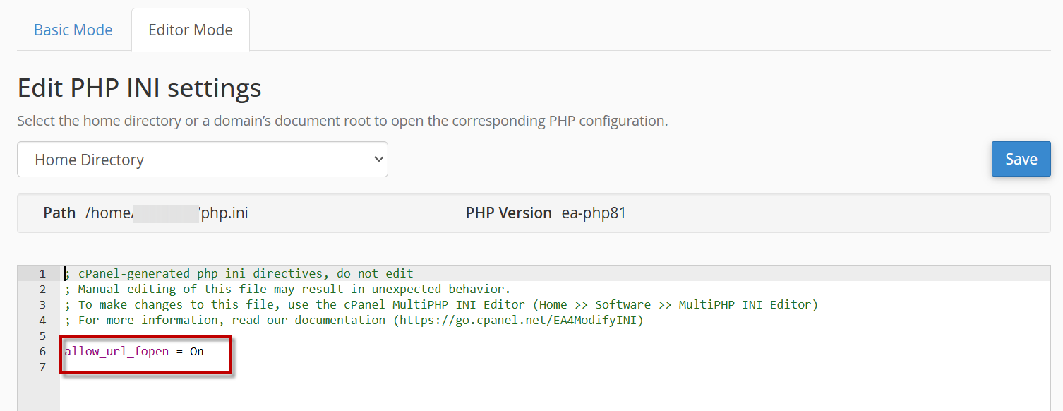The width and height of the screenshot is (1063, 411).
Task: Click line number 2 in editor gutter
Action: coord(42,289)
